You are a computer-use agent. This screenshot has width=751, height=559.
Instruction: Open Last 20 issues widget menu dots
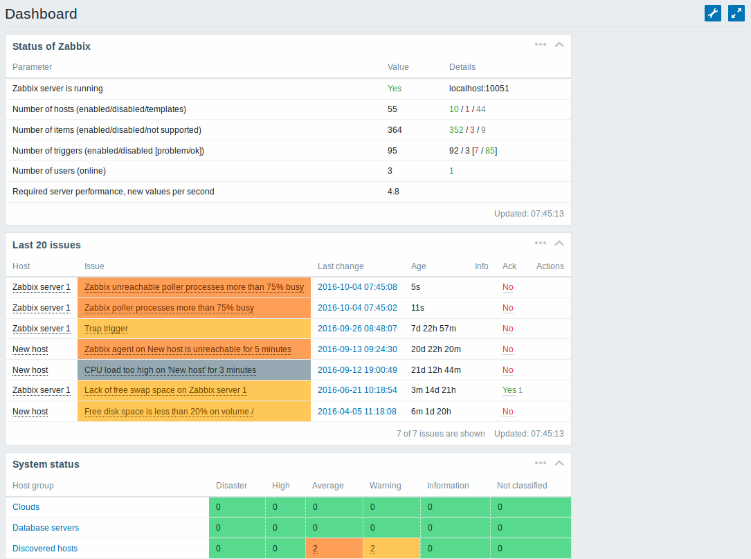541,243
